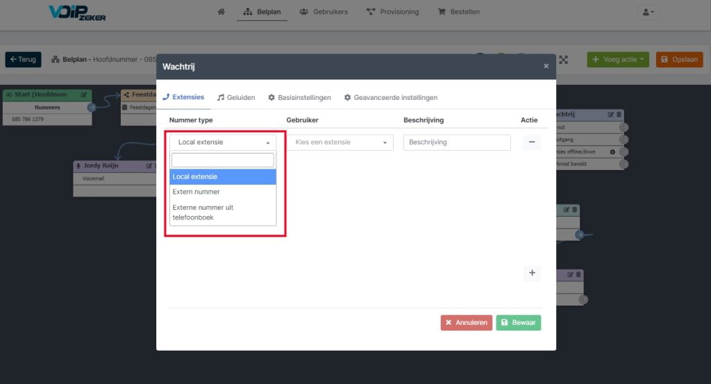Screen dimensions: 711x384
Task: Open the Voeg actie dropdown button
Action: (617, 60)
